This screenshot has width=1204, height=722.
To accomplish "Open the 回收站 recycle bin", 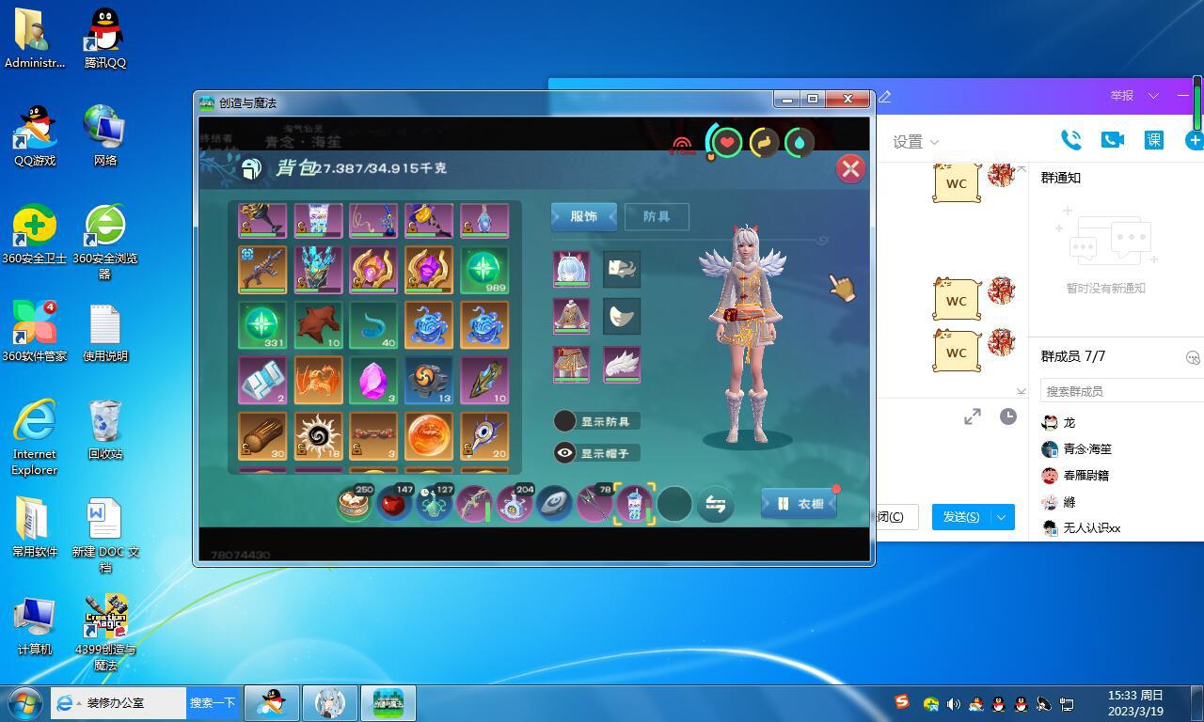I will pyautogui.click(x=104, y=430).
